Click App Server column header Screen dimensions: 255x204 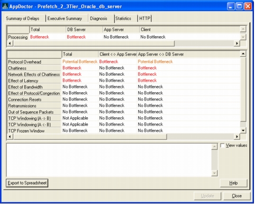[x=121, y=30]
